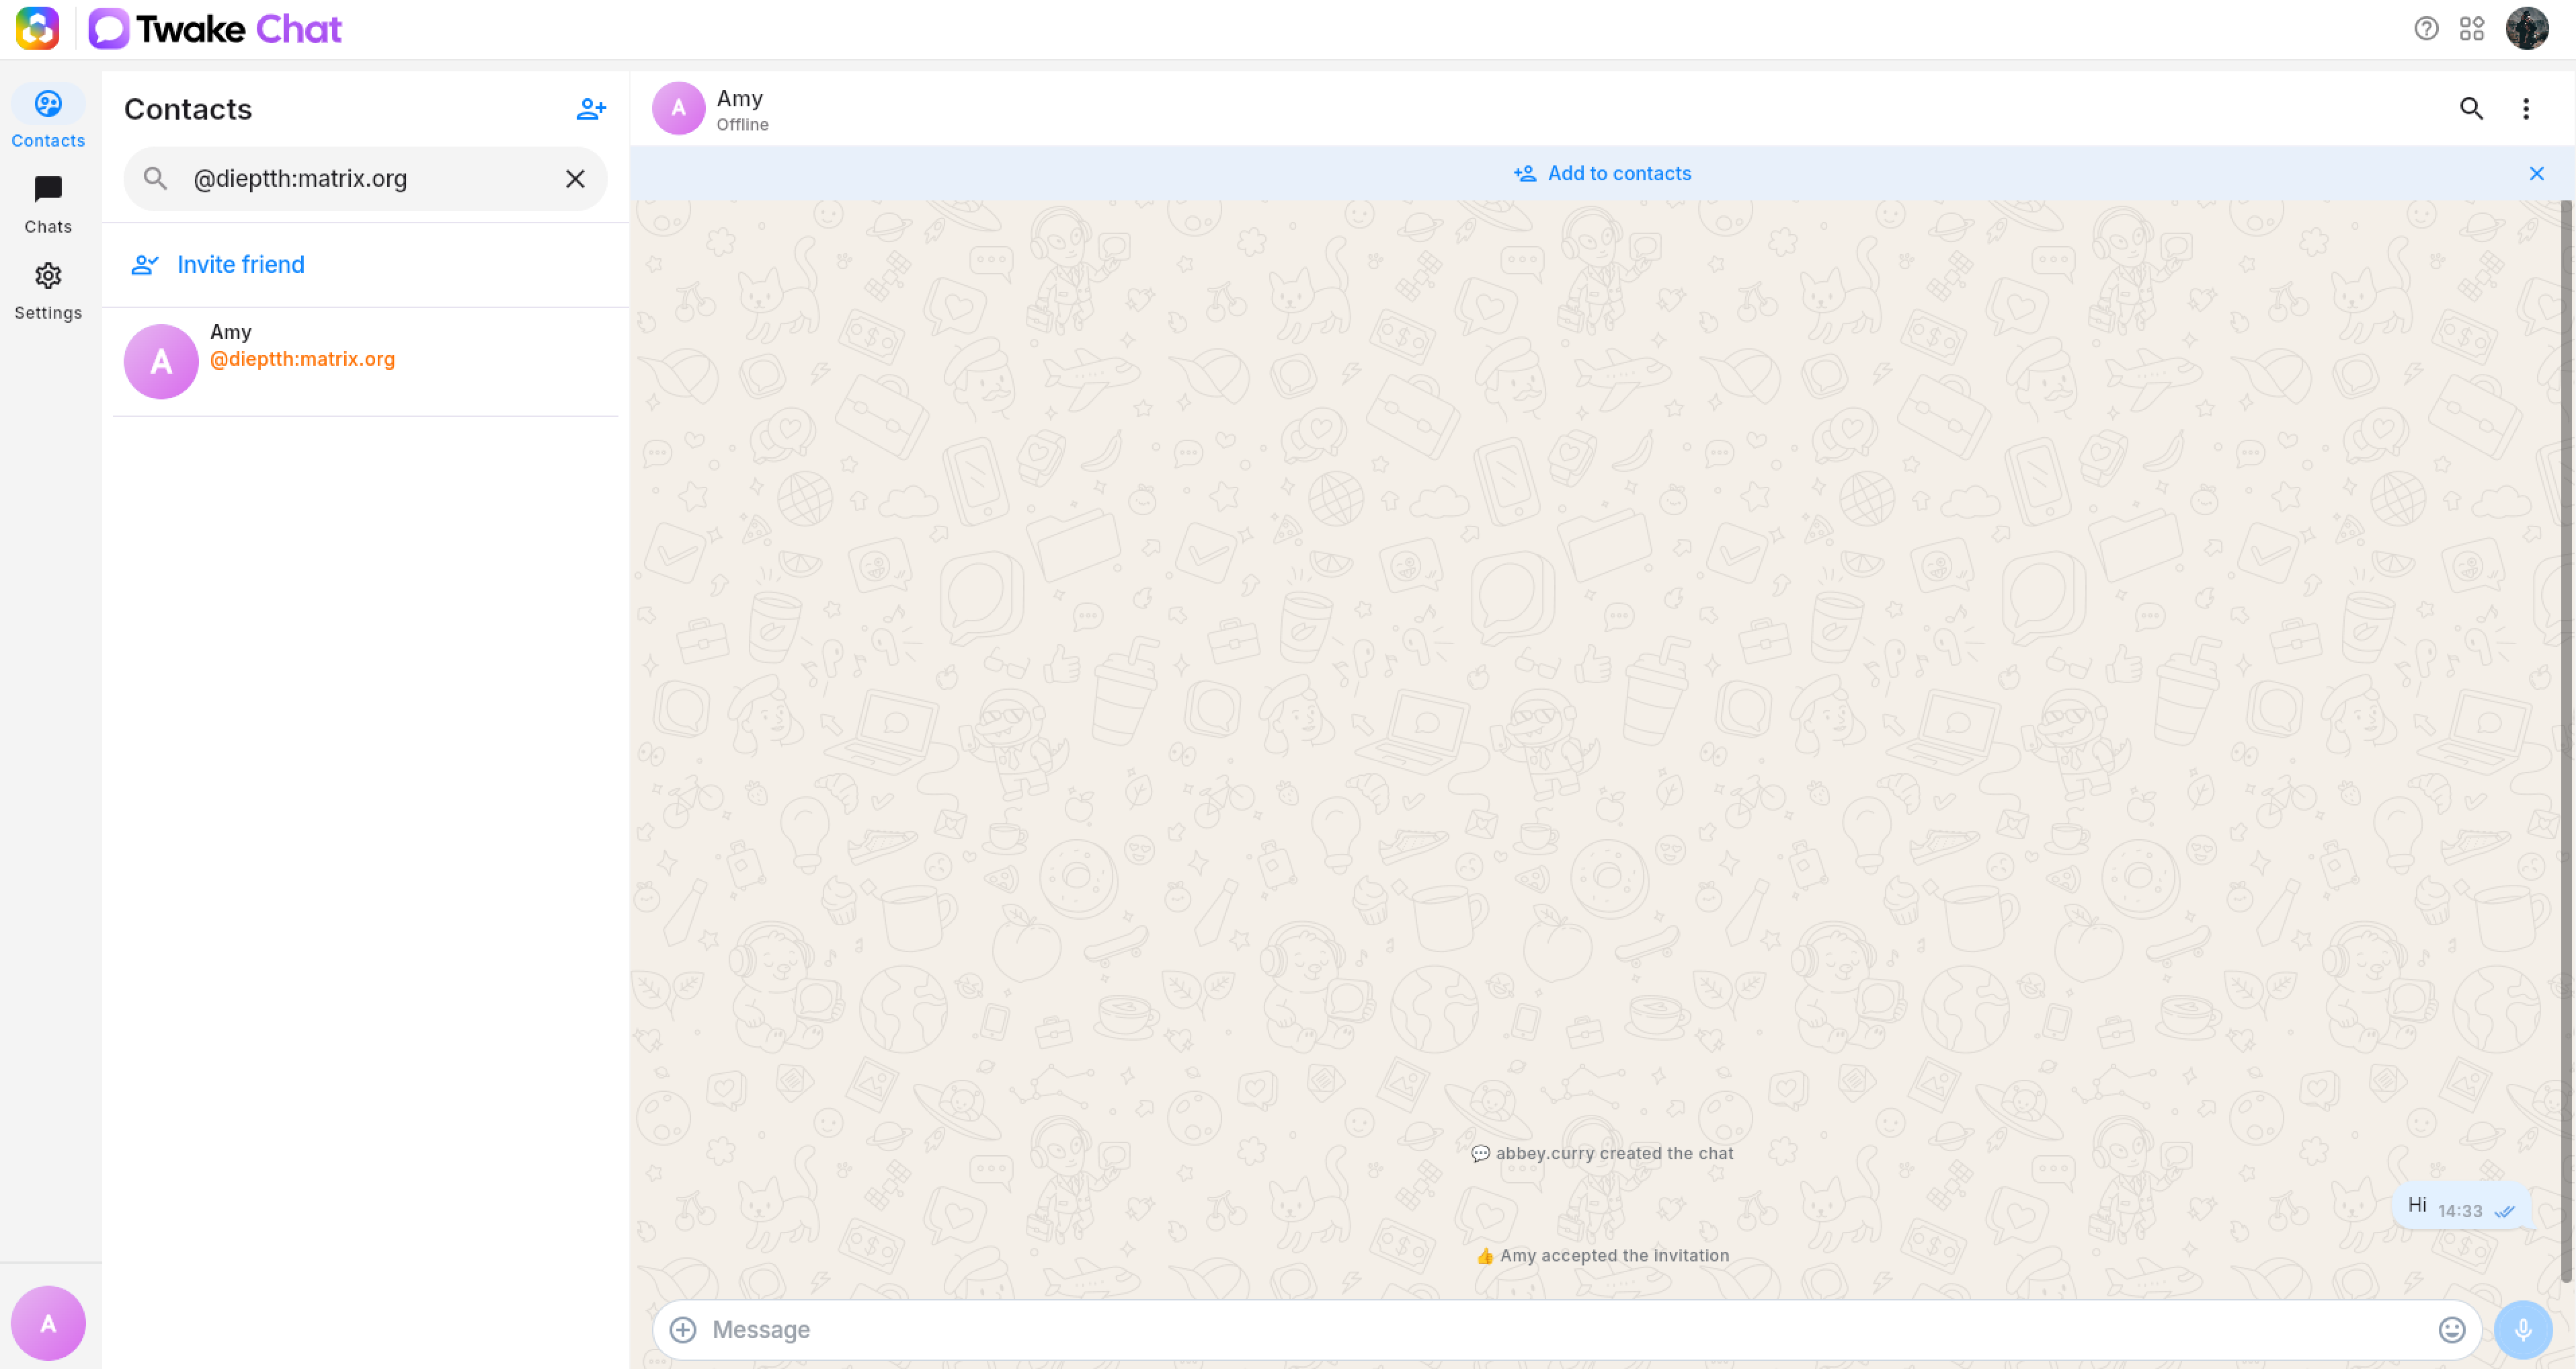This screenshot has width=2576, height=1369.
Task: Dismiss the Add to contacts banner
Action: (x=2537, y=173)
